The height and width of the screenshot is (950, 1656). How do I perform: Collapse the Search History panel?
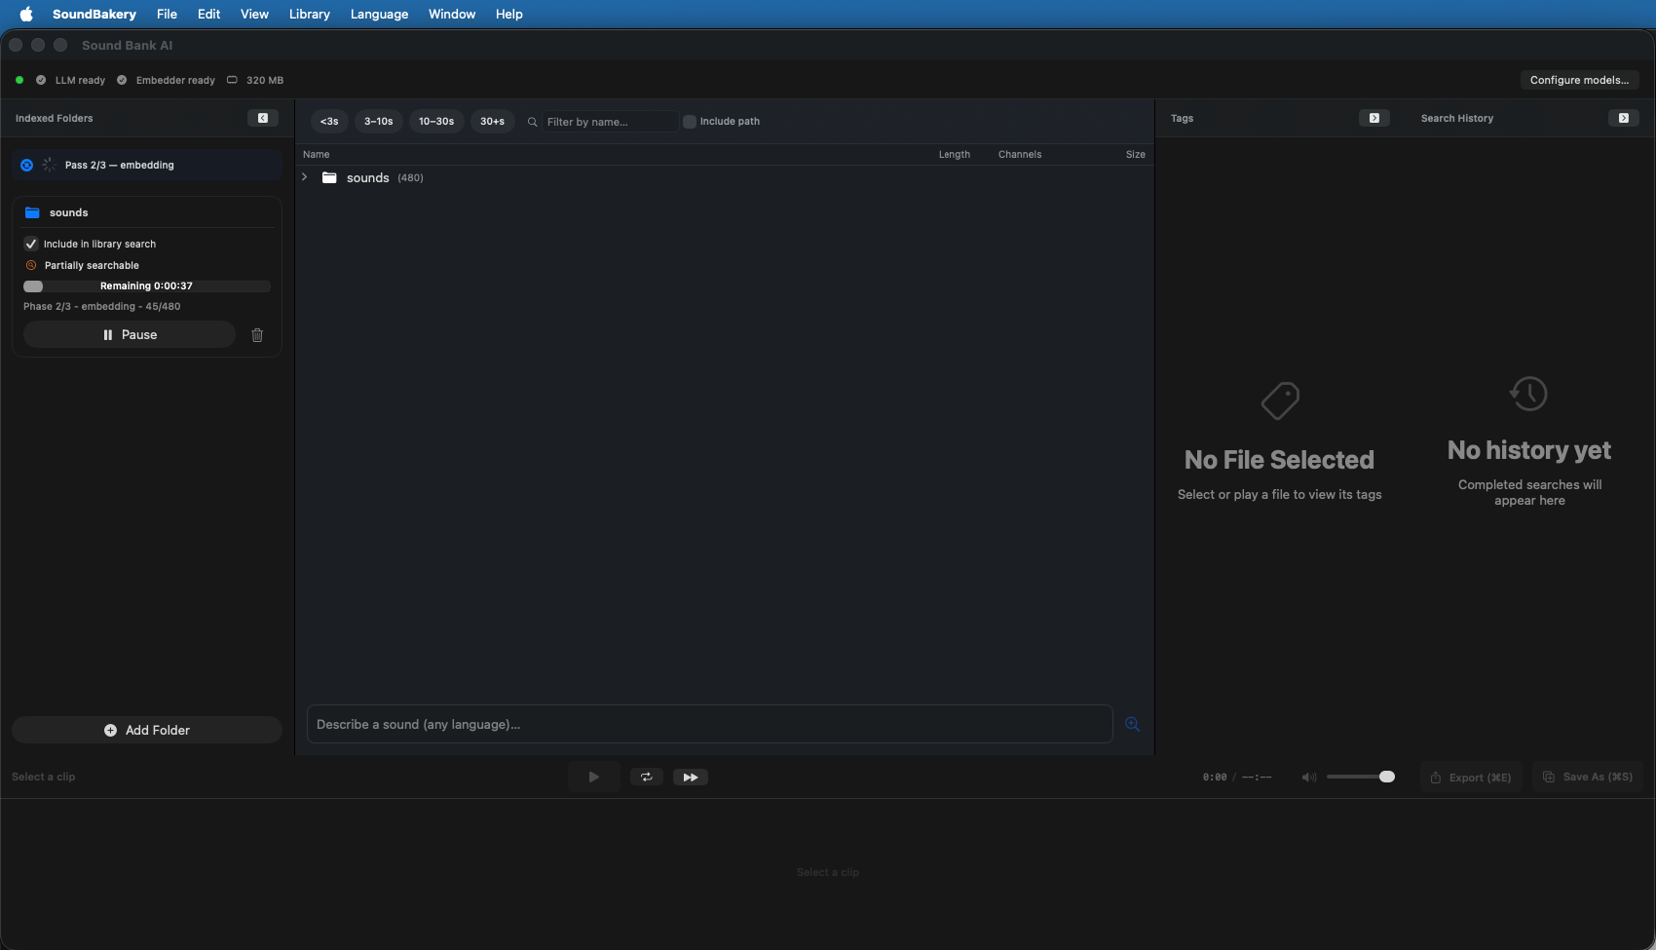tap(1623, 118)
